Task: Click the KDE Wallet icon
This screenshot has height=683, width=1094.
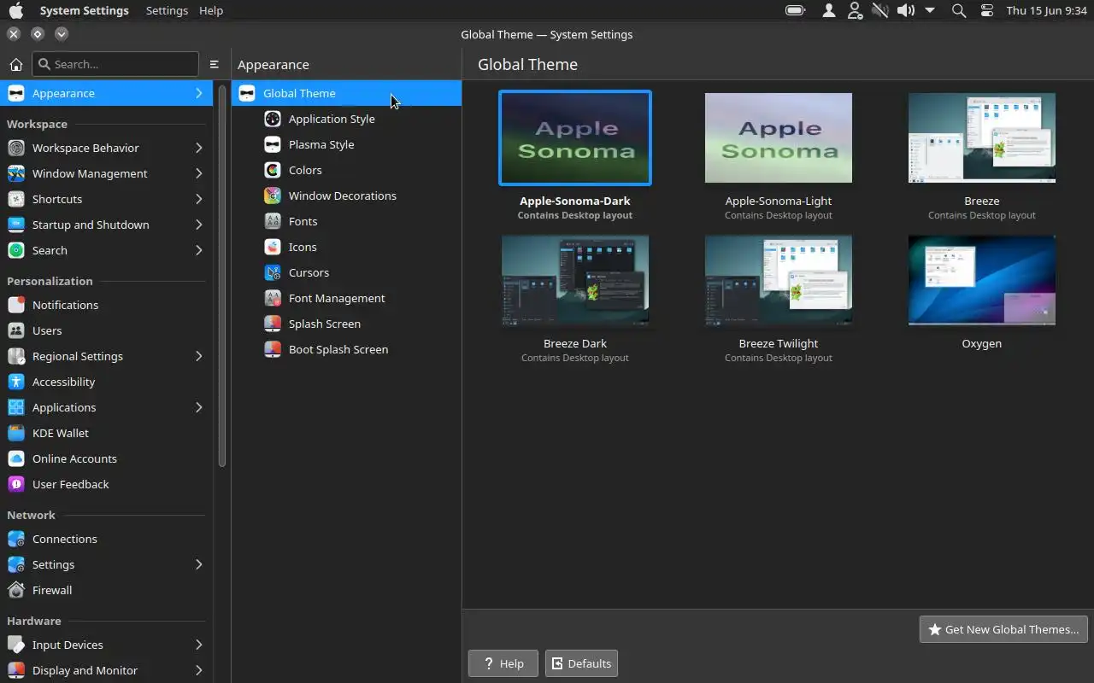Action: 15,433
